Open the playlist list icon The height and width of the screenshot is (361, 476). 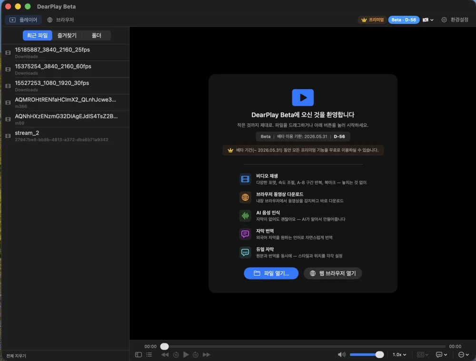[x=149, y=355]
